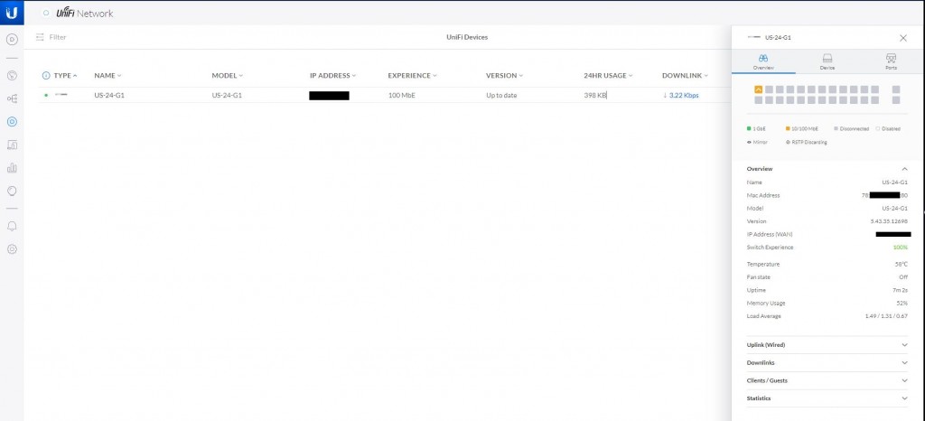
Task: Click the circular icon next to UniFi Network
Action: click(x=46, y=13)
